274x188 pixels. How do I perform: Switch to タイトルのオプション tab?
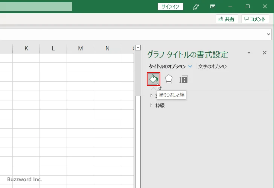coord(167,66)
